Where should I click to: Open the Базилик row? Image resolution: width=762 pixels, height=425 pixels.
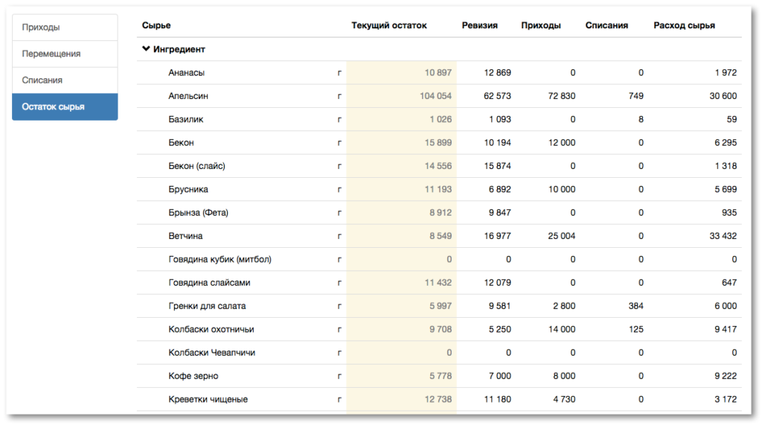click(439, 119)
